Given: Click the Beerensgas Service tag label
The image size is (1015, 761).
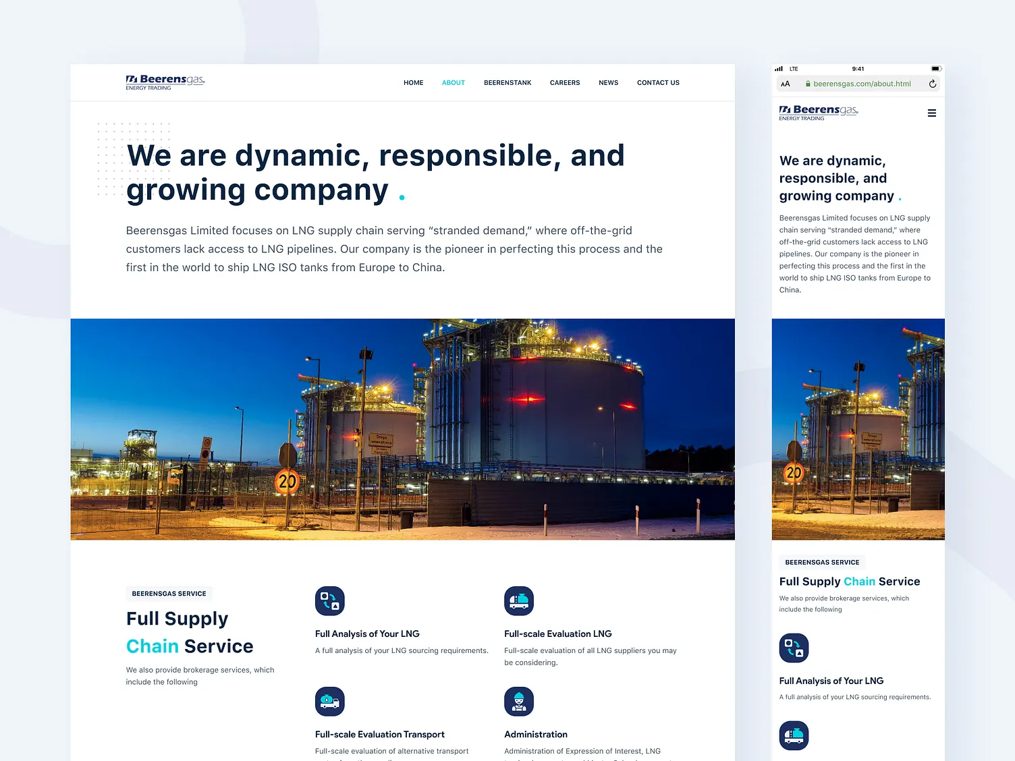Looking at the screenshot, I should pos(169,594).
